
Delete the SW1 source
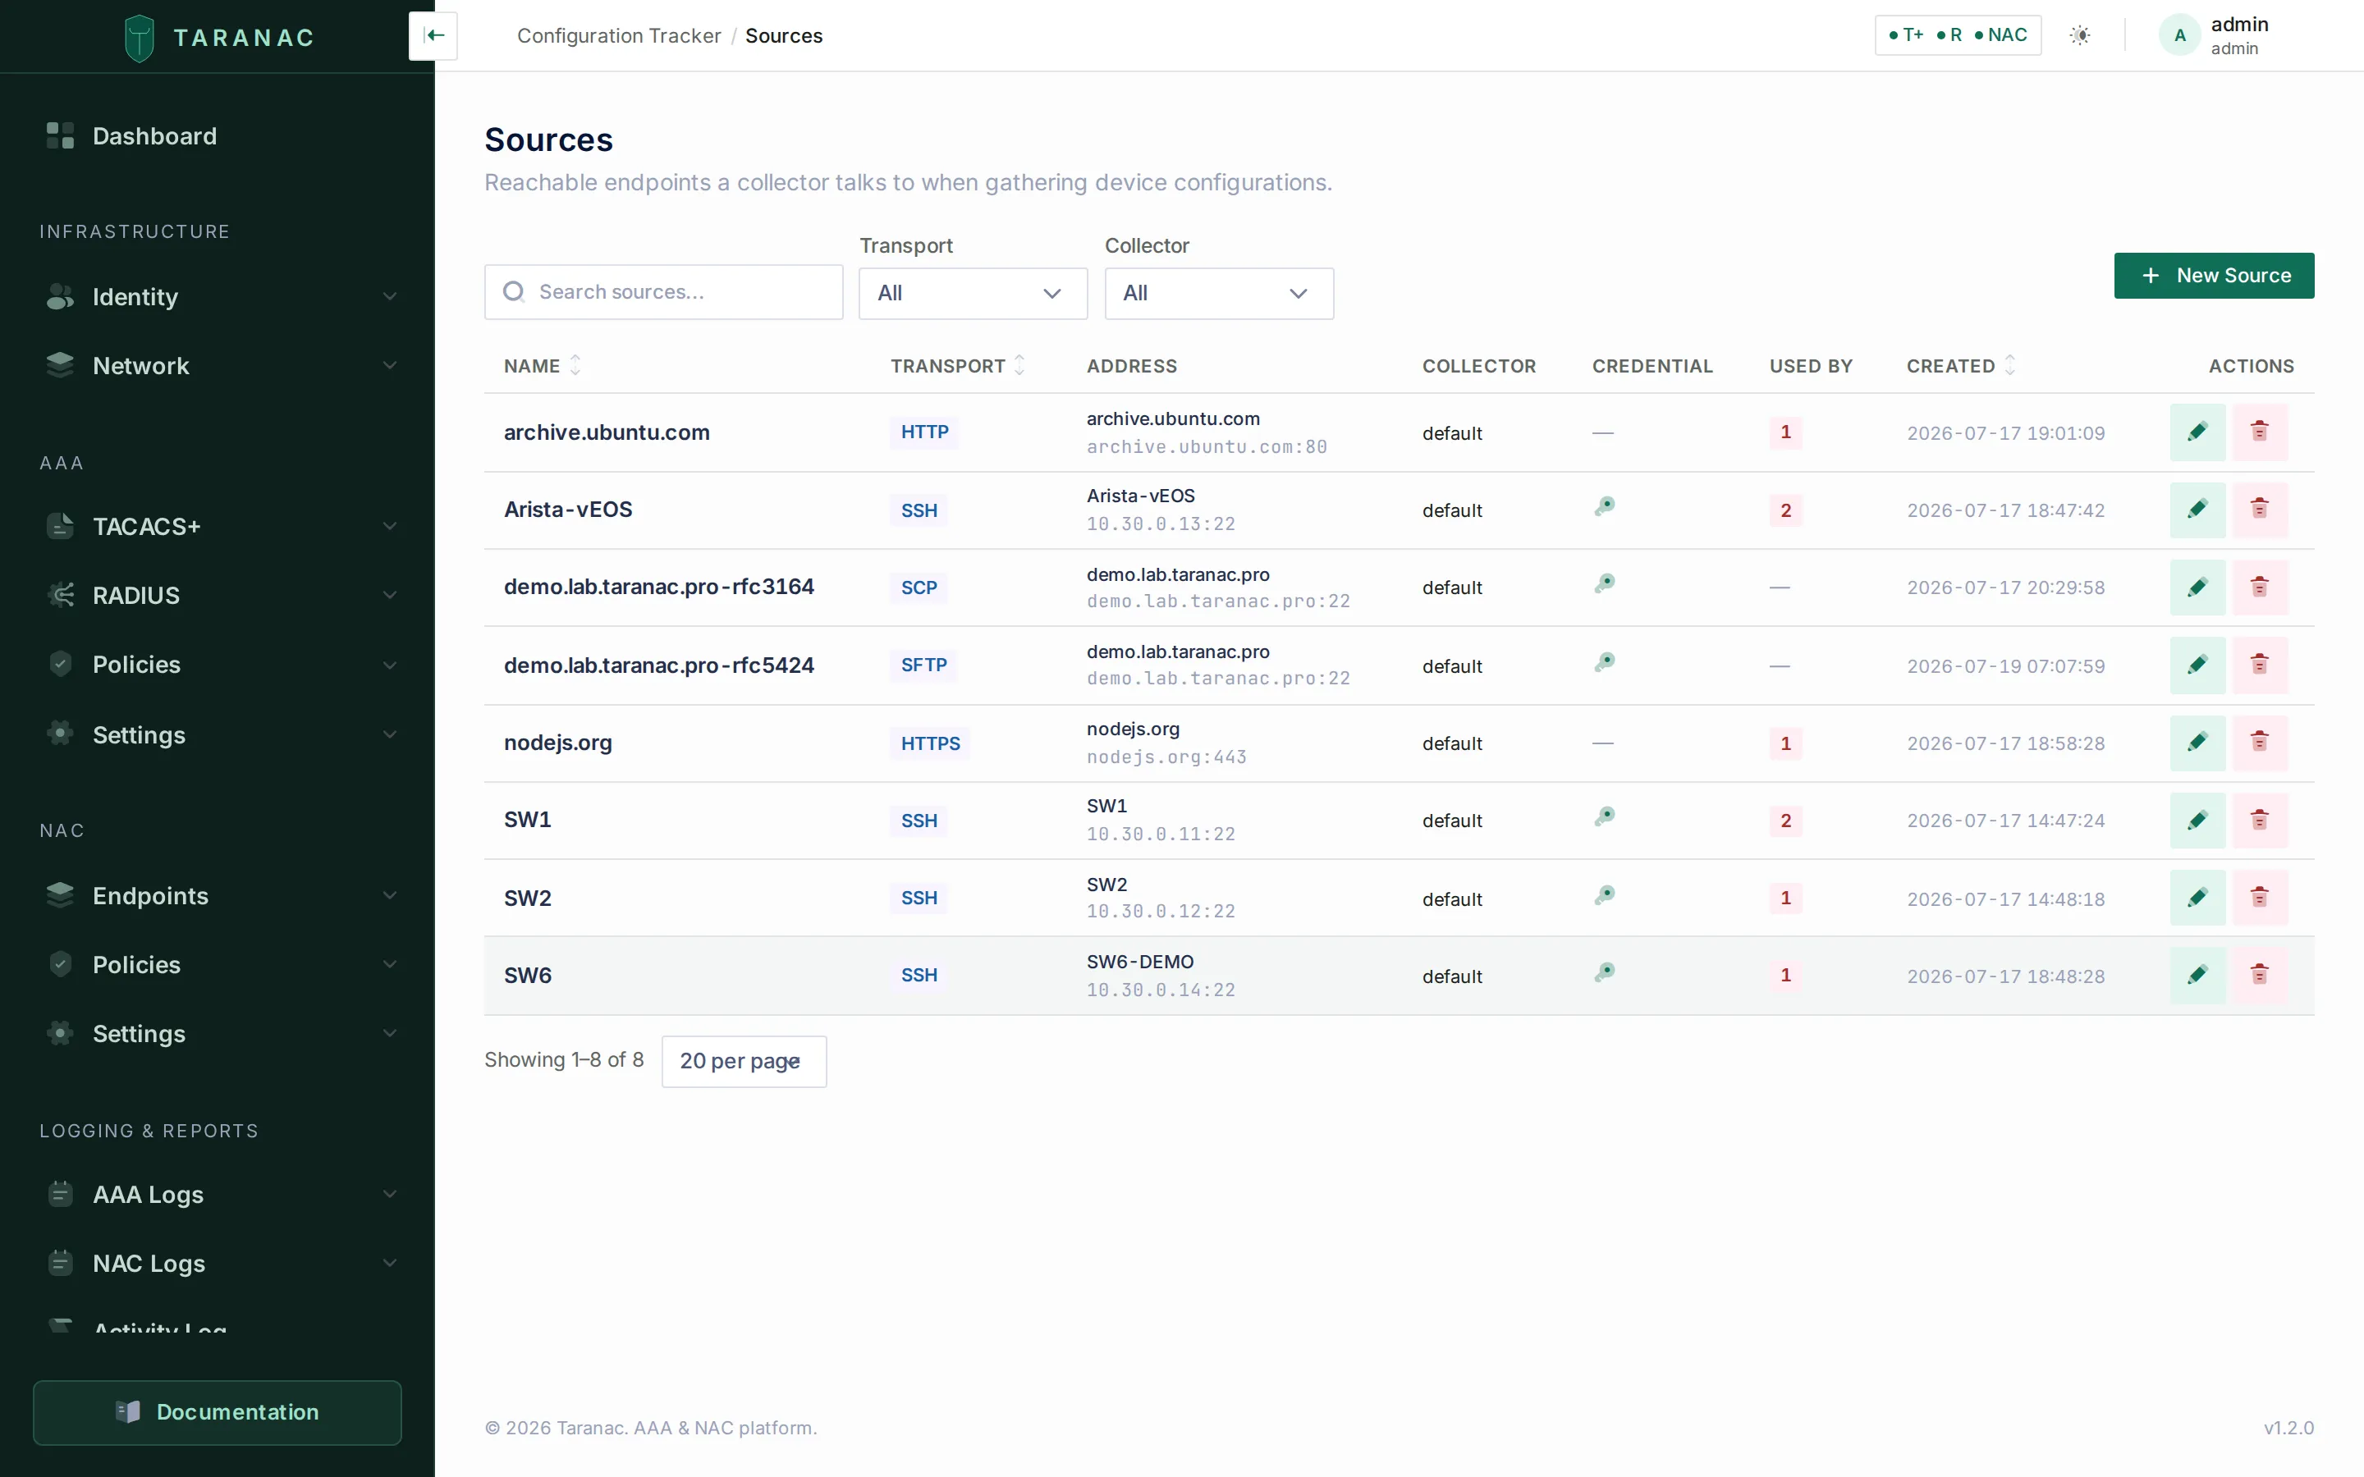pos(2258,820)
